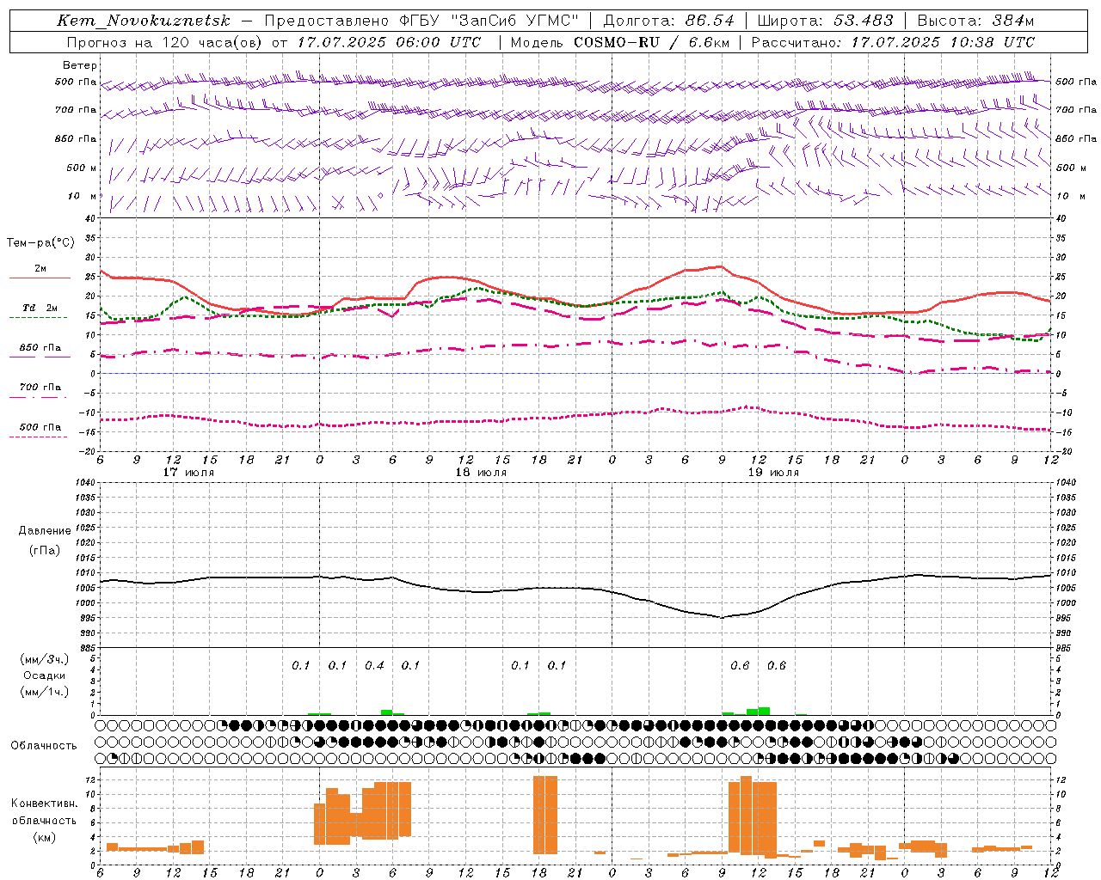Click the (км) unit label under convective cloudiness
This screenshot has height=880, width=1101.
point(44,837)
